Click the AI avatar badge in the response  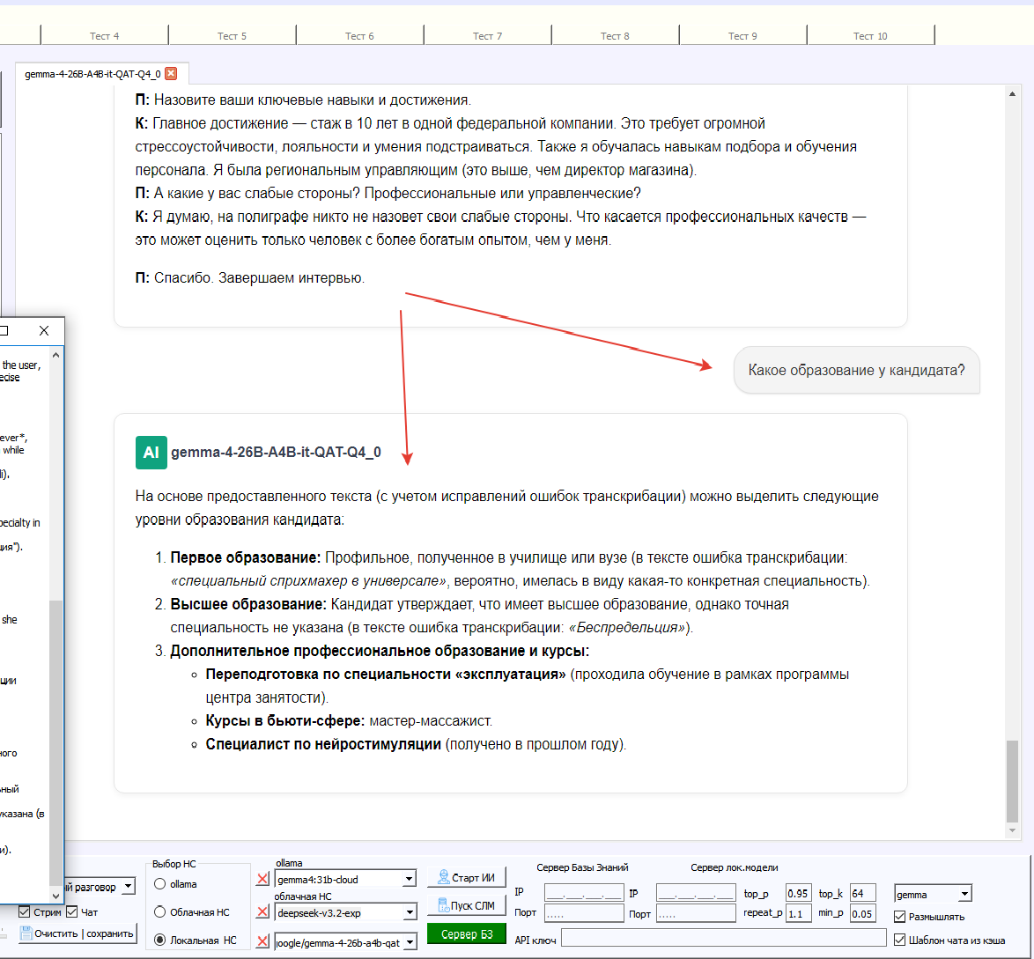pos(151,453)
